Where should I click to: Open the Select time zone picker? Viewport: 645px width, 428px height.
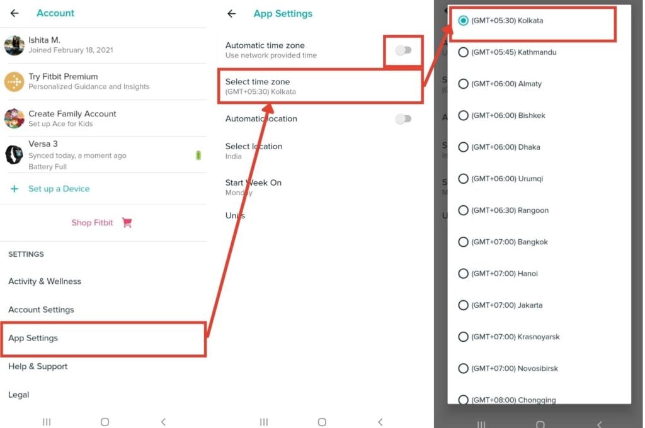click(321, 86)
